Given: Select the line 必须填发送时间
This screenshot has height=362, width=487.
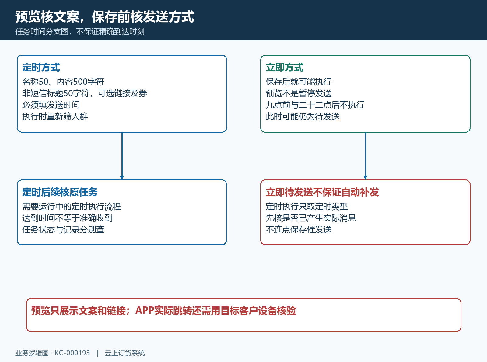Looking at the screenshot, I should [x=51, y=105].
